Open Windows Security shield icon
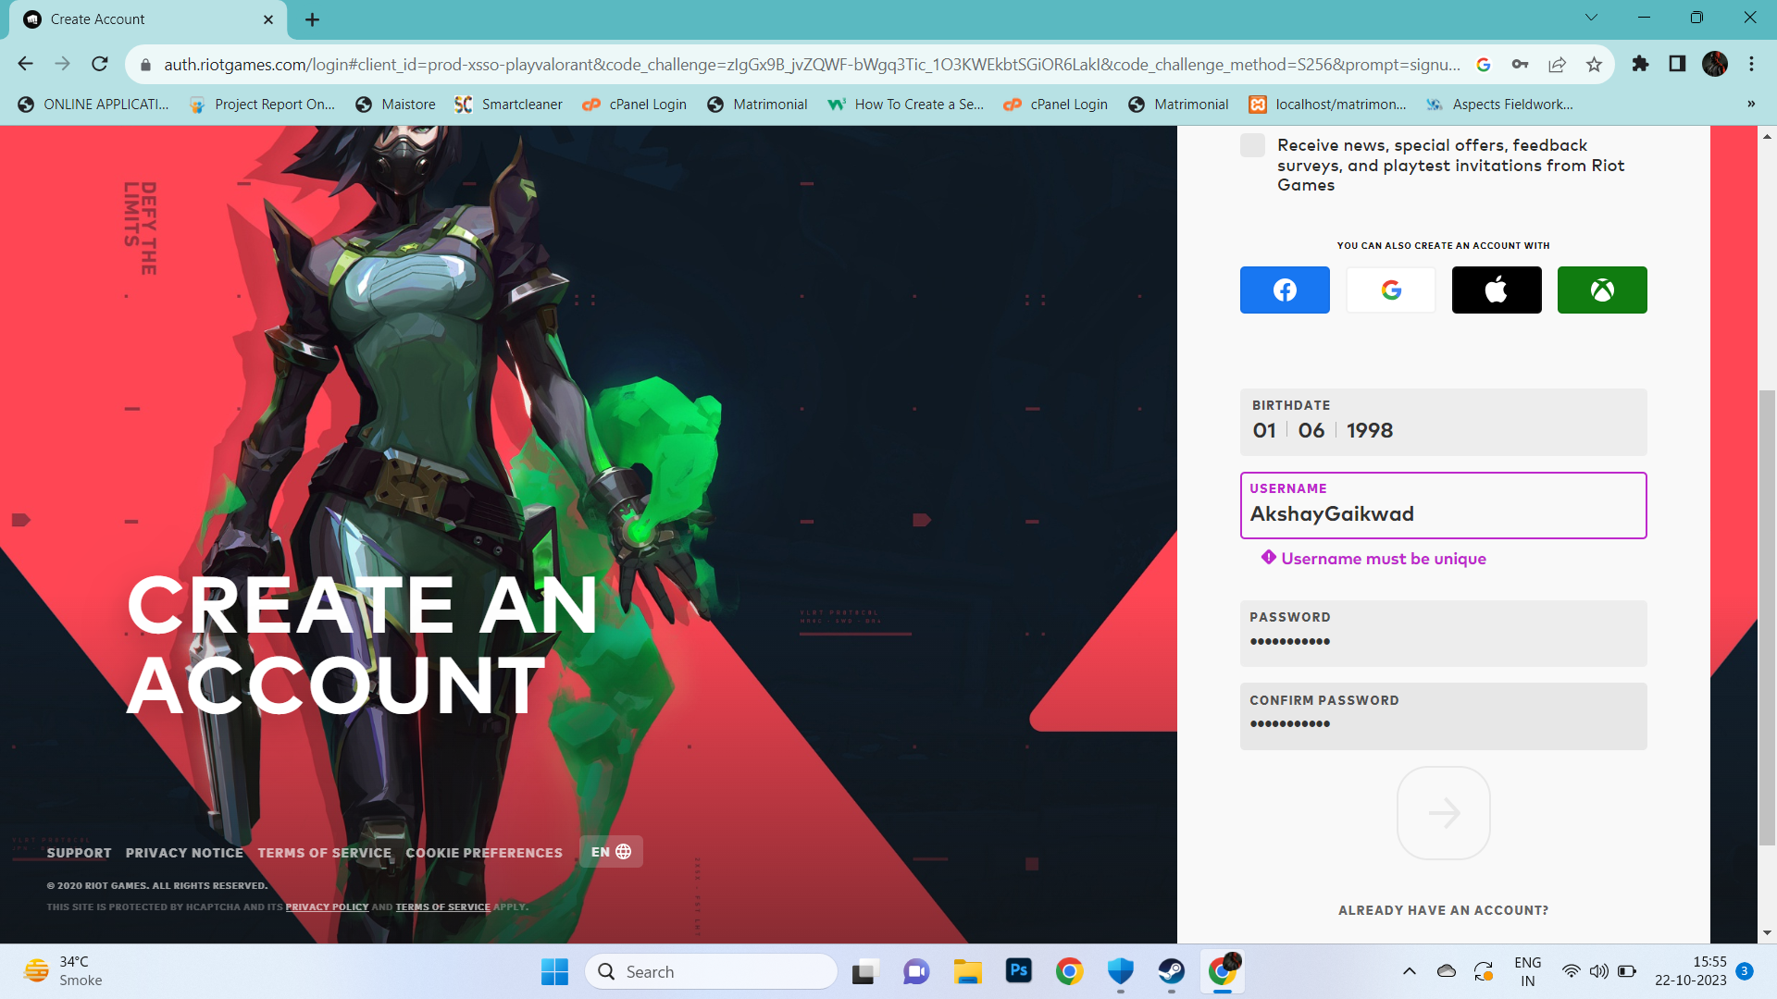 (1121, 971)
